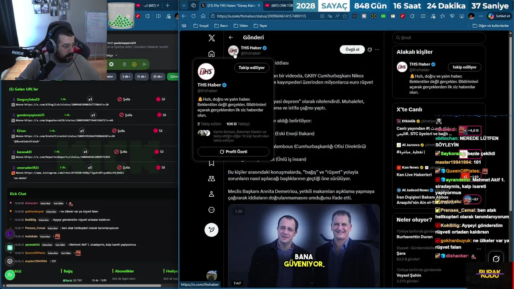Viewport: 514px width, 289px height.
Task: Click Takip ediliyor in hover card
Action: tap(251, 67)
